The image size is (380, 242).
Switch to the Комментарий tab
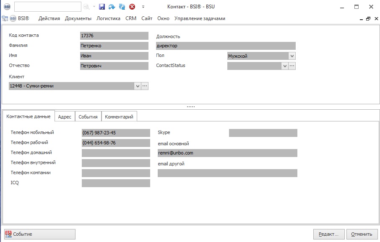click(x=119, y=117)
